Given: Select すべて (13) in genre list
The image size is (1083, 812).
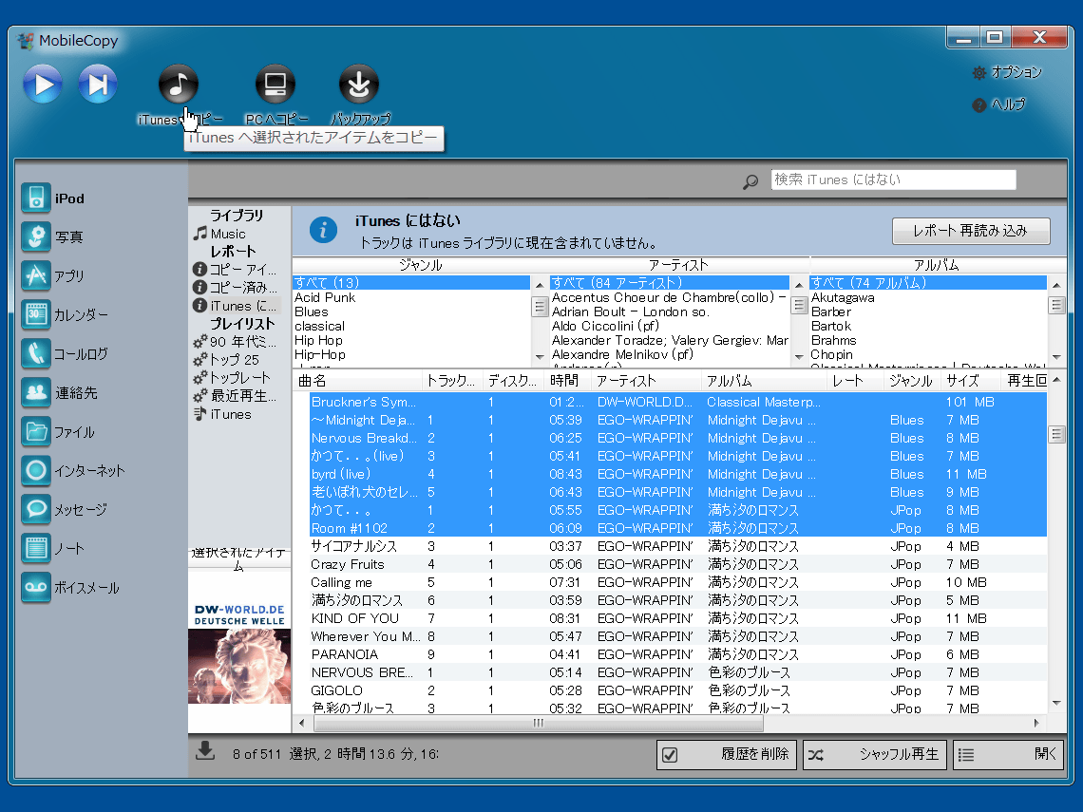Looking at the screenshot, I should tap(411, 282).
